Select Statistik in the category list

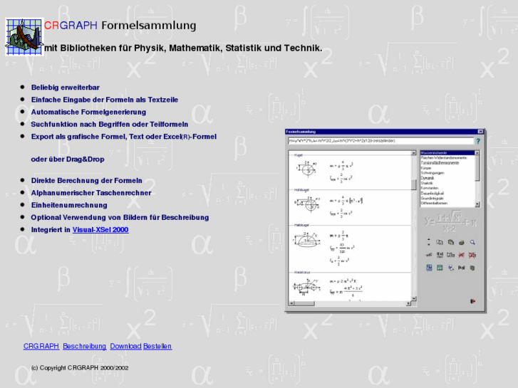pos(447,183)
